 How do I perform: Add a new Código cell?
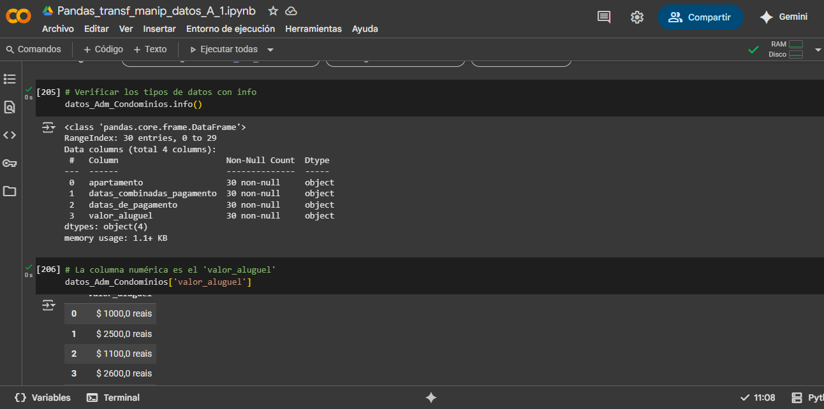103,49
